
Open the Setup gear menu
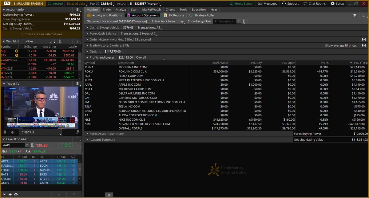click(337, 3)
